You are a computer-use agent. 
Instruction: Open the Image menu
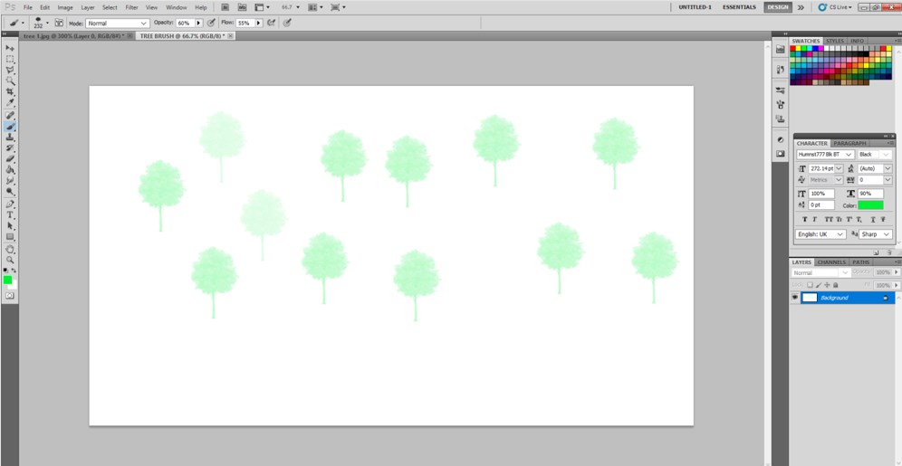(x=65, y=7)
